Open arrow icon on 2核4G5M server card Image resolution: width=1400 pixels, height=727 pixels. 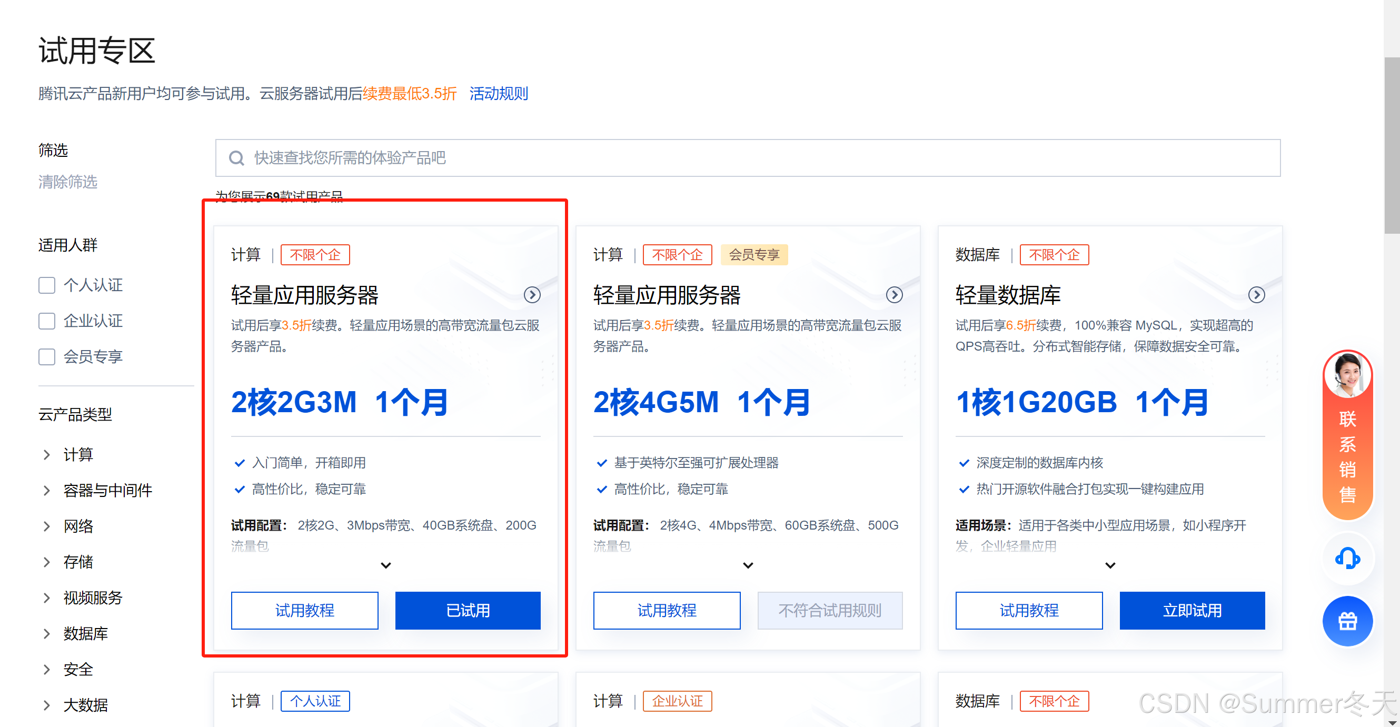pyautogui.click(x=894, y=294)
